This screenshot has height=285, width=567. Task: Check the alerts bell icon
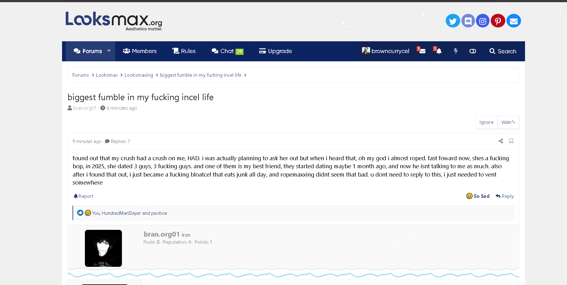(439, 51)
